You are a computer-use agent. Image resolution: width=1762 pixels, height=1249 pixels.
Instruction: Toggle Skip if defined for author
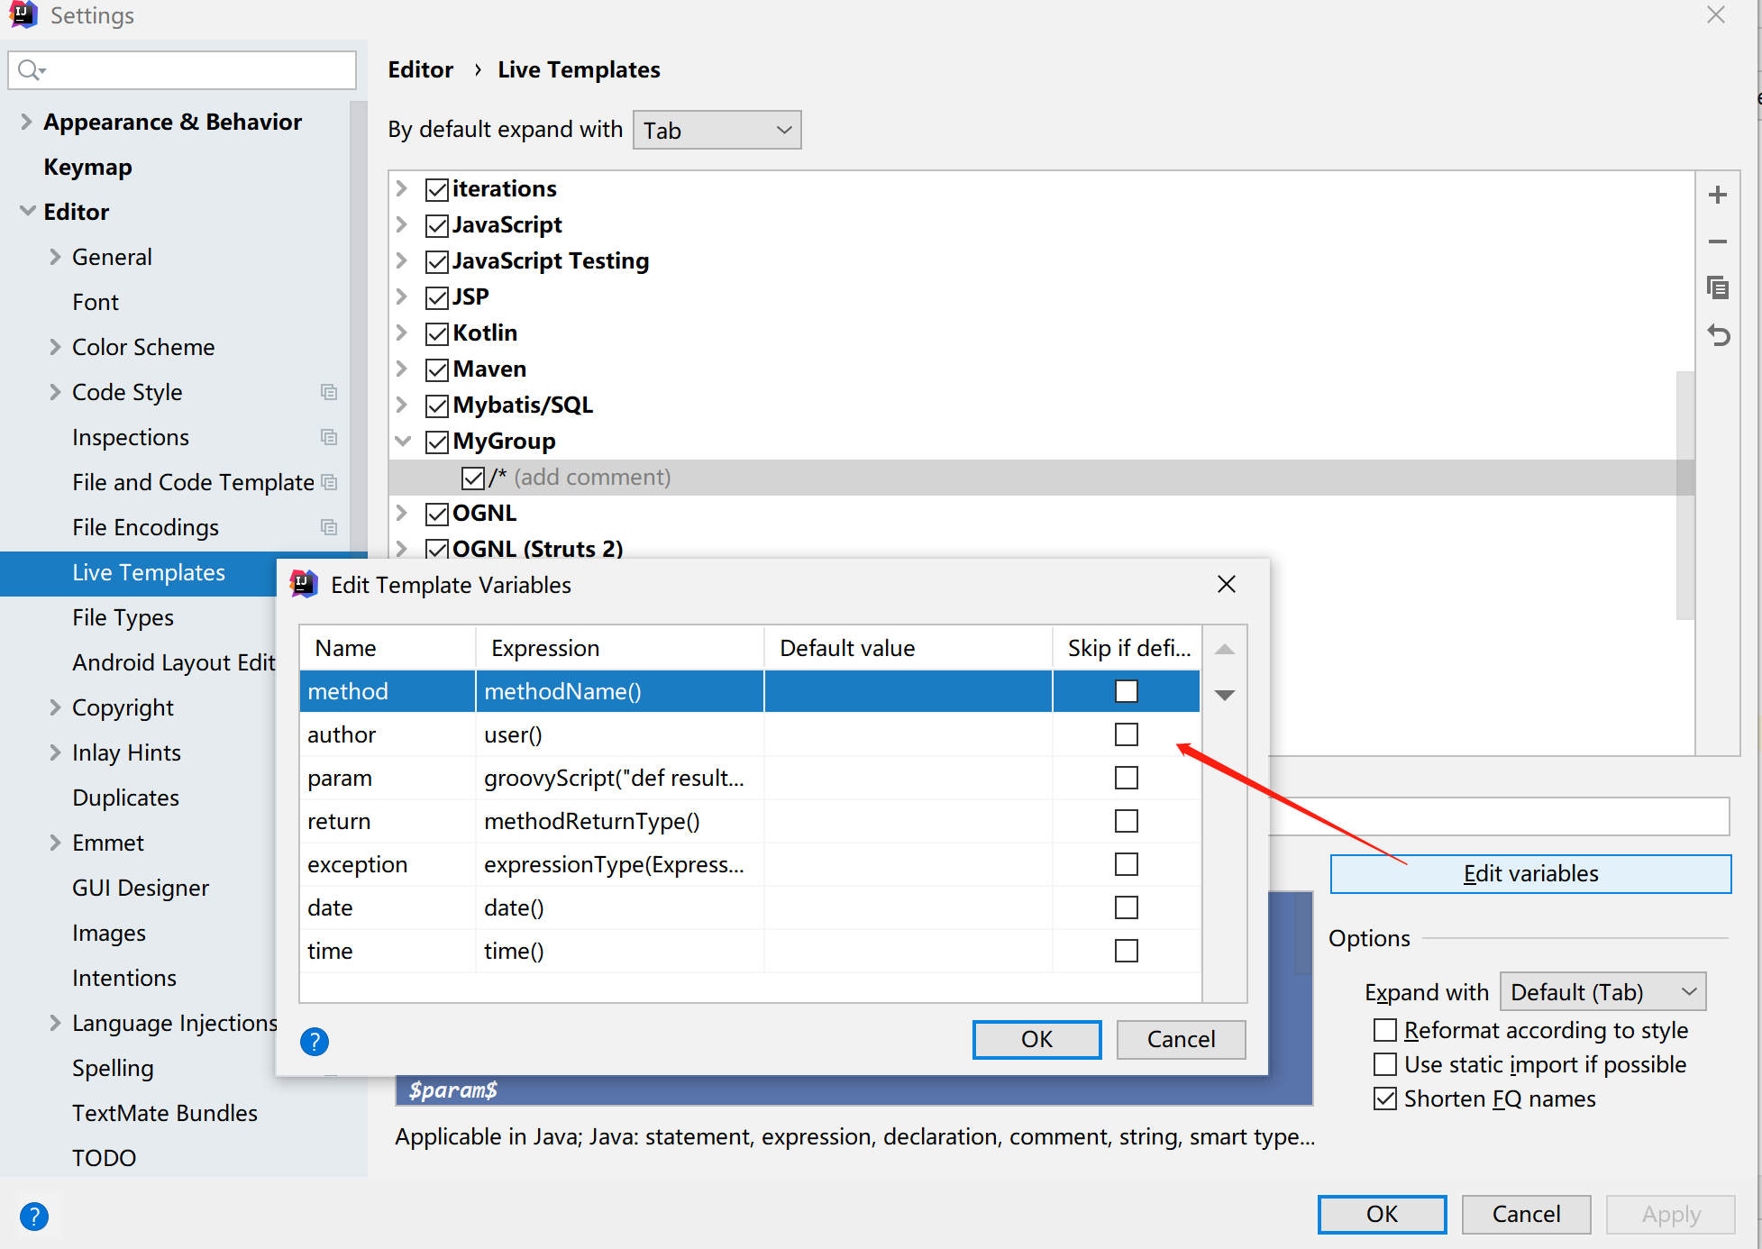tap(1126, 734)
